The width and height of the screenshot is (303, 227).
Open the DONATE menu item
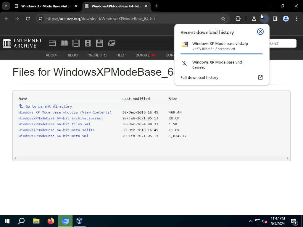[145, 55]
